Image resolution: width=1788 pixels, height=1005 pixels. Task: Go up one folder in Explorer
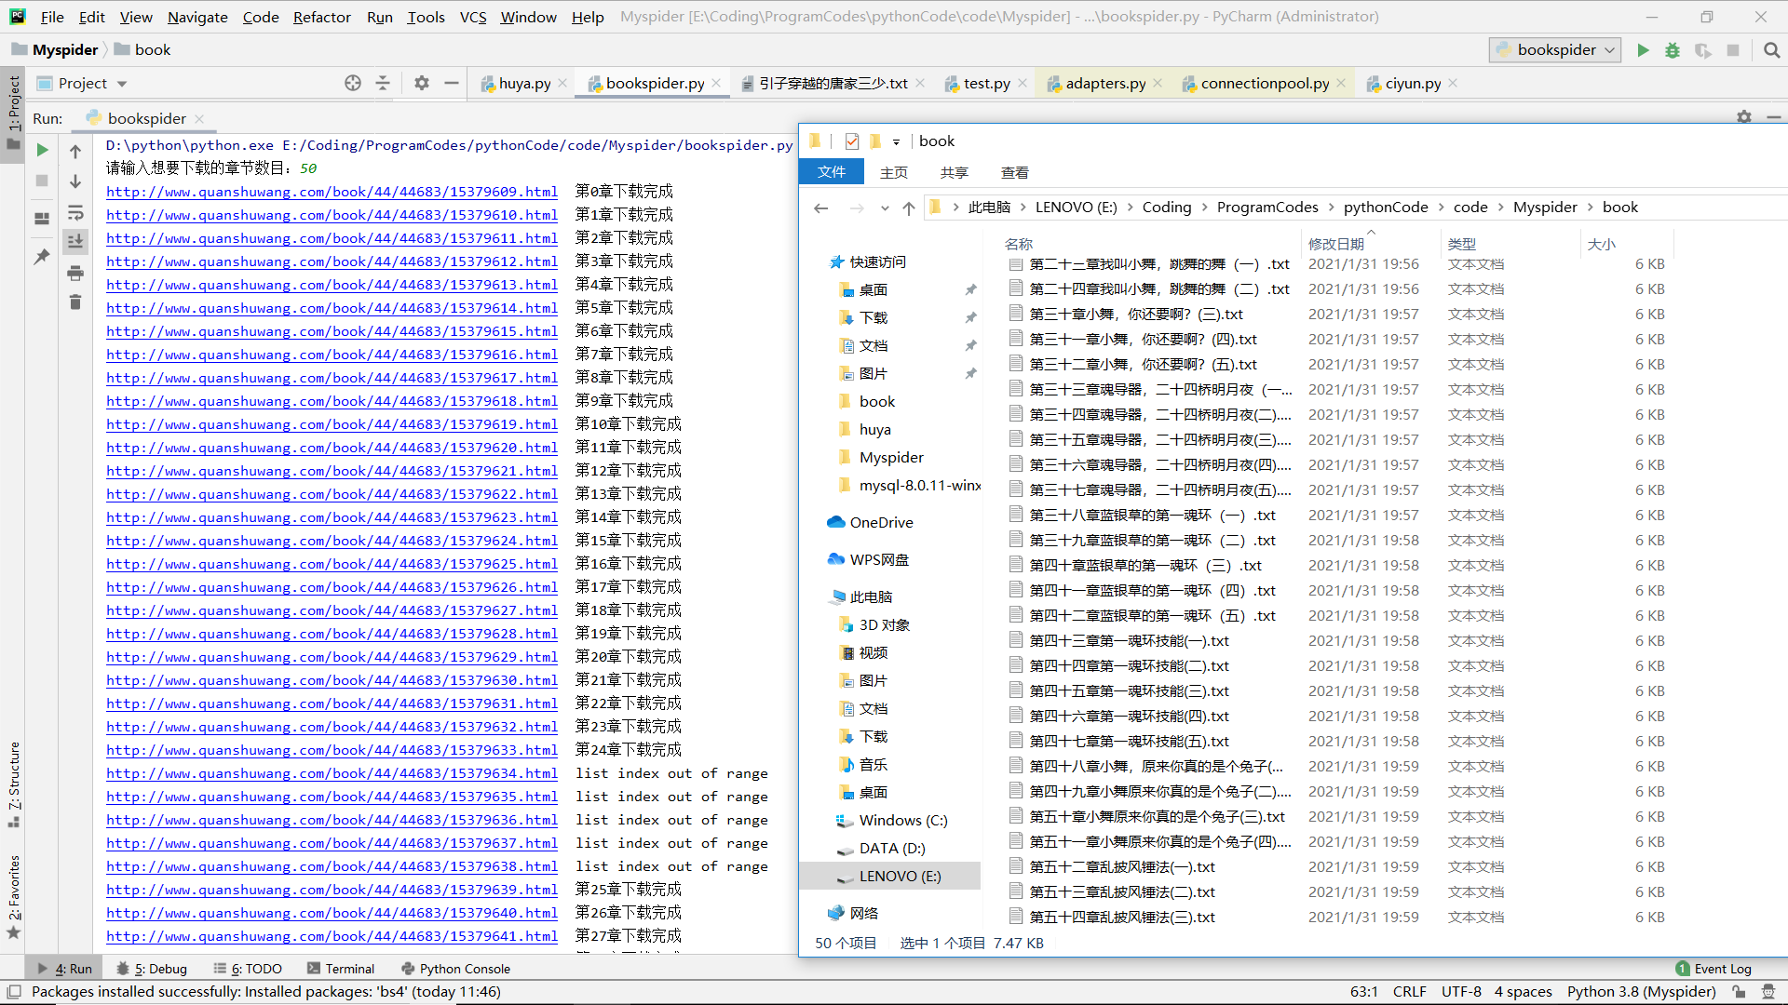(909, 208)
